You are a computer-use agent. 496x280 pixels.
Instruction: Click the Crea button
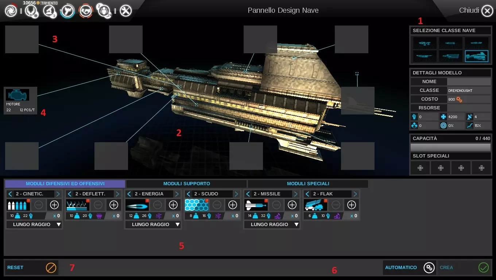(x=464, y=268)
